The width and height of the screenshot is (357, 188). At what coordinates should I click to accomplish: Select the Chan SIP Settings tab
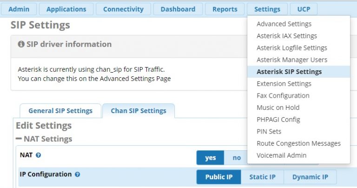[x=139, y=111]
